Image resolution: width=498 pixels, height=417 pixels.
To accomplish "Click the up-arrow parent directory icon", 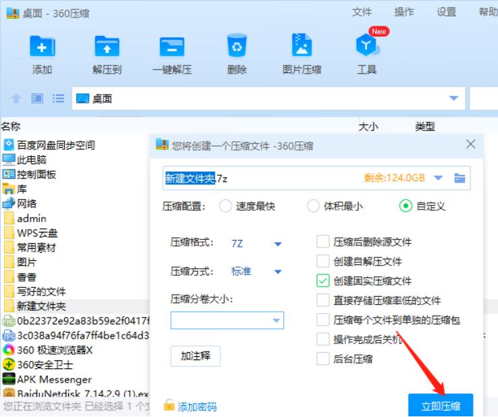I will point(16,99).
